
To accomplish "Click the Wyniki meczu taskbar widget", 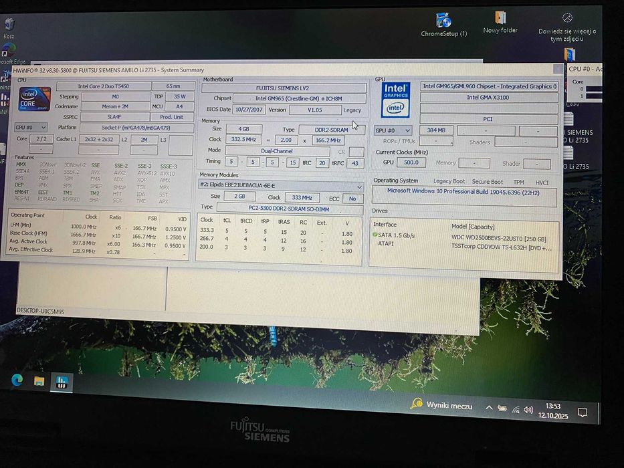I will pyautogui.click(x=441, y=404).
